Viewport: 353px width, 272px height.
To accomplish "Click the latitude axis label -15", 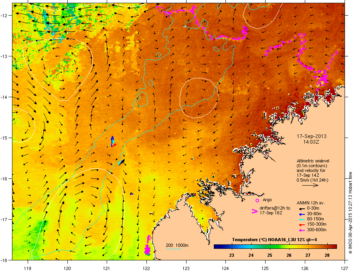I will tap(4, 138).
